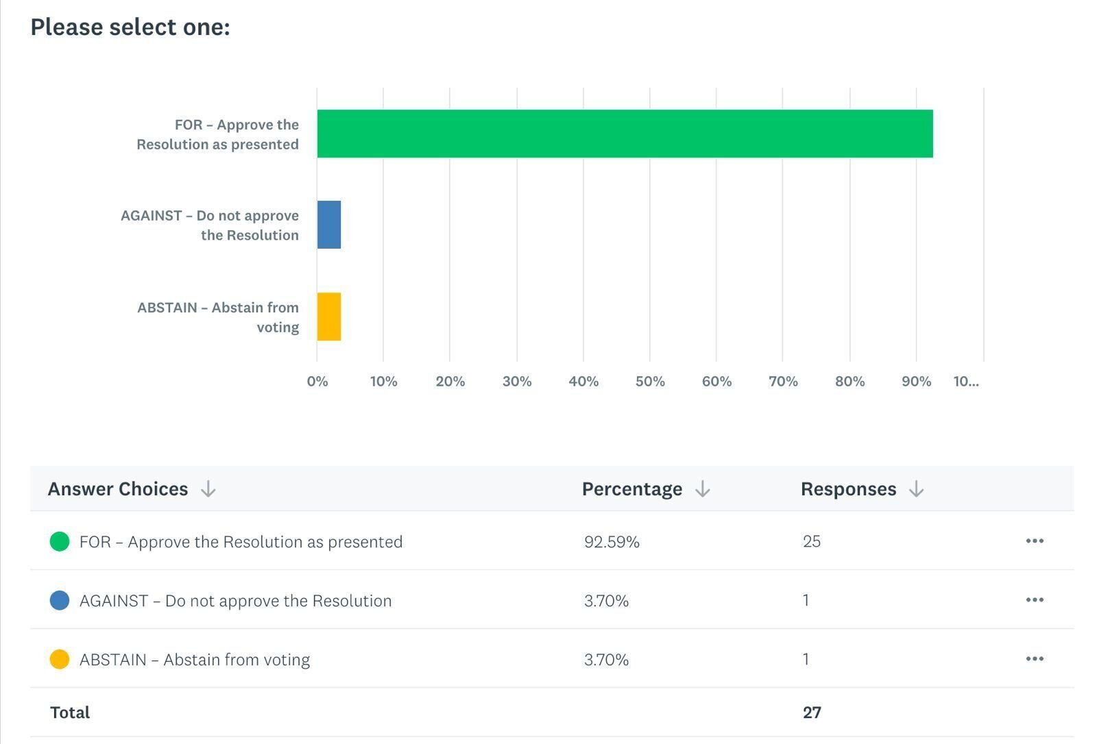Click the yellow color dot for ABSTAIN
1097x744 pixels.
click(60, 660)
